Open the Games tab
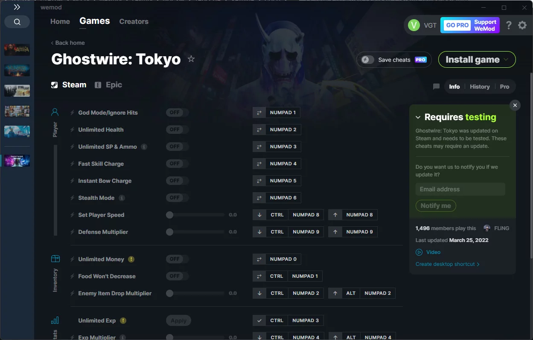This screenshot has height=340, width=533. click(x=95, y=21)
